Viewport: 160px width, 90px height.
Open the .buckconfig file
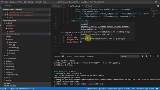pyautogui.click(x=26, y=64)
